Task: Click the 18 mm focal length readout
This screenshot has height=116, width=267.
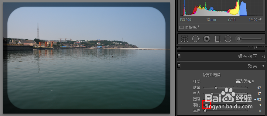Action: click(211, 20)
